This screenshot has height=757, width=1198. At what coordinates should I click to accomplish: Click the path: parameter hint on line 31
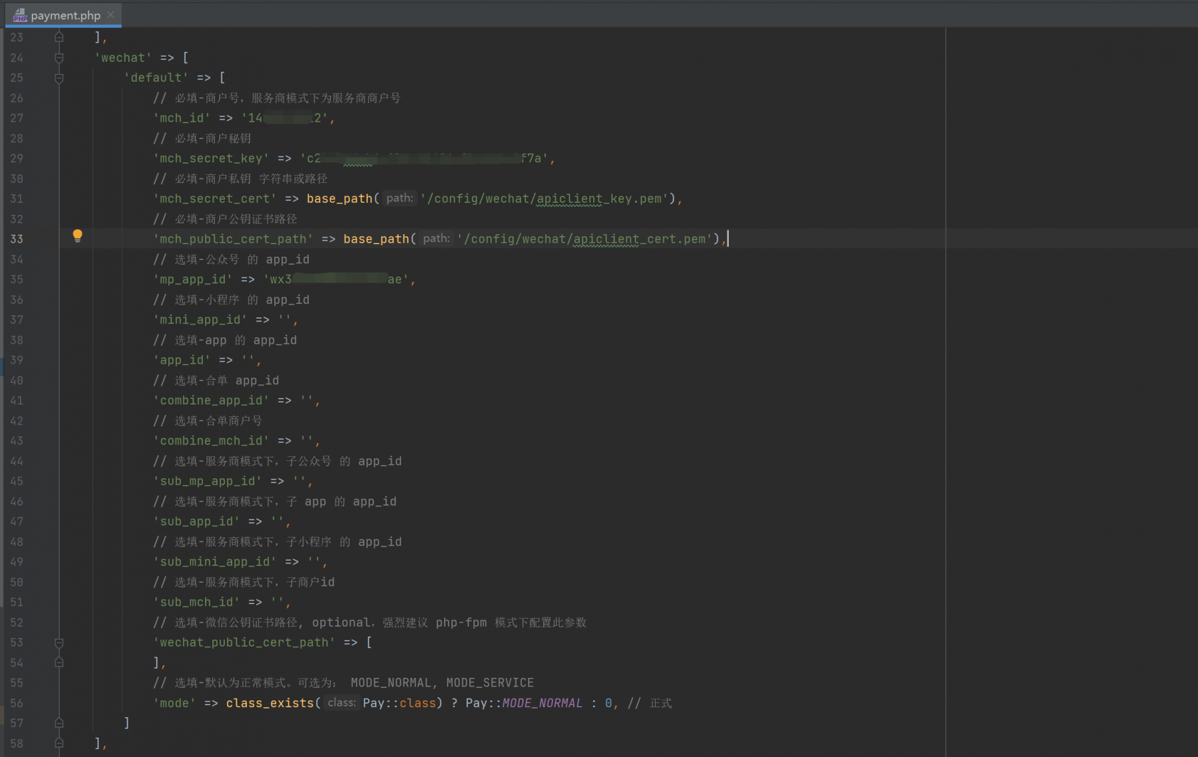click(x=399, y=198)
